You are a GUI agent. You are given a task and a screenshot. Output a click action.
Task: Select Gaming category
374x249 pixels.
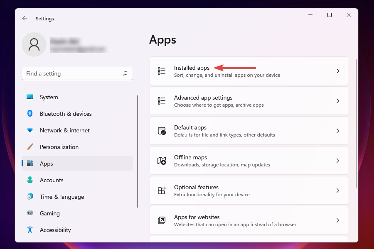click(77, 213)
